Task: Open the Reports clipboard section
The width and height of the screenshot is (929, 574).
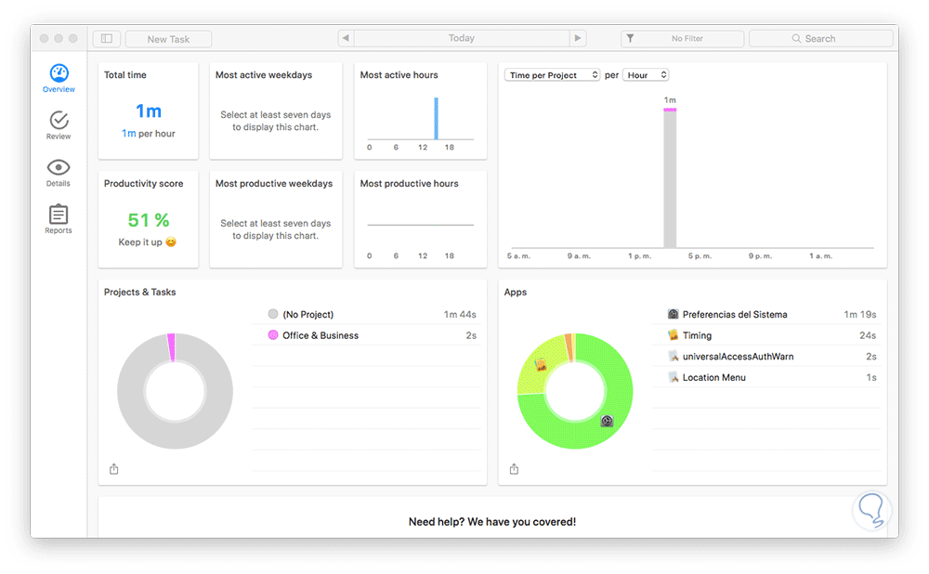Action: click(58, 219)
